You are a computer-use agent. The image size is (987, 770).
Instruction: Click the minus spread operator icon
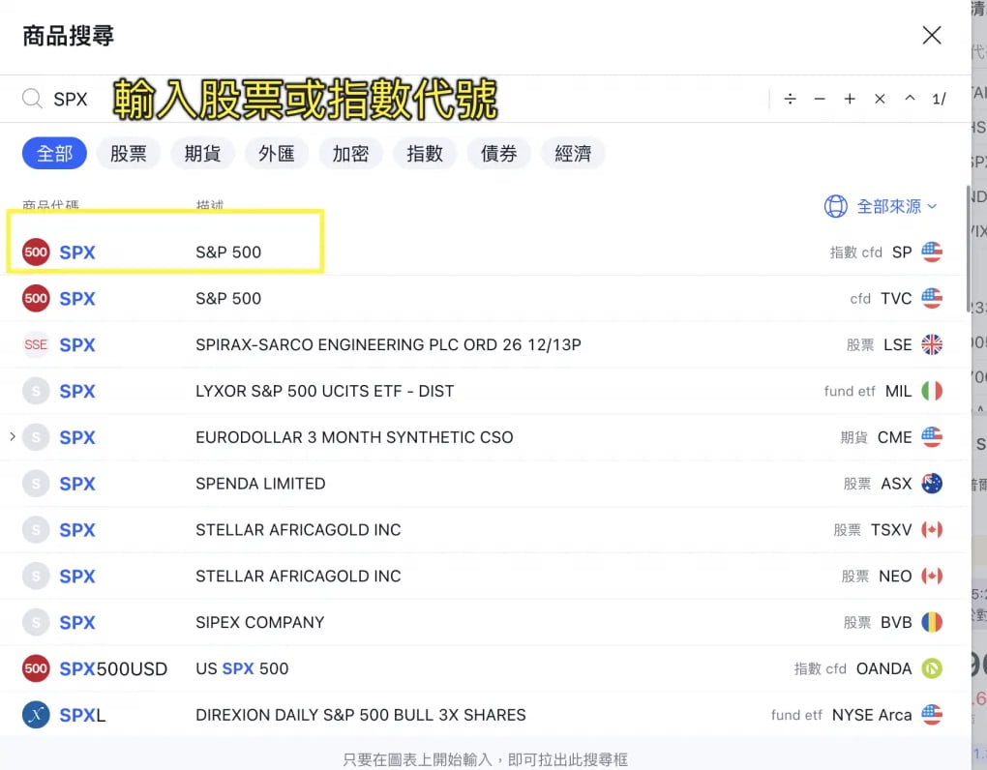(x=820, y=98)
